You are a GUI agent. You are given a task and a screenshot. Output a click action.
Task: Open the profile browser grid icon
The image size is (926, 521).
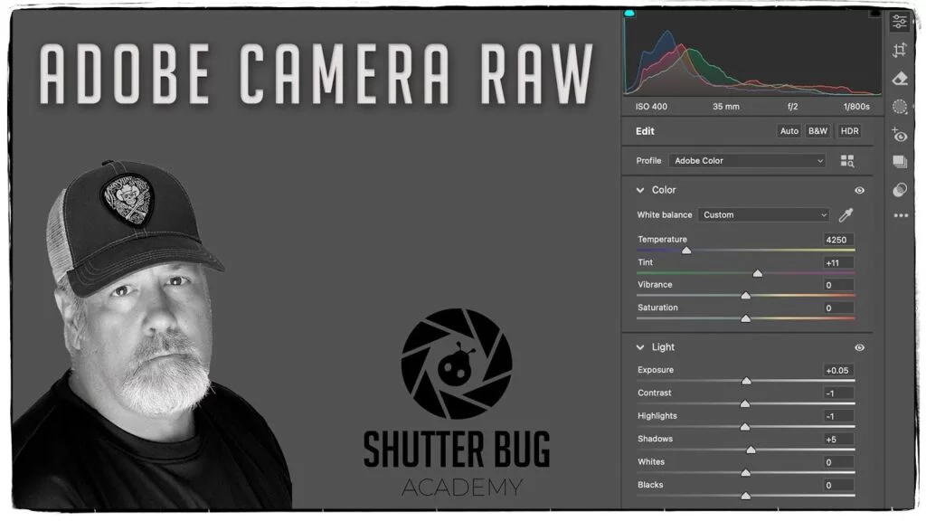click(x=847, y=160)
